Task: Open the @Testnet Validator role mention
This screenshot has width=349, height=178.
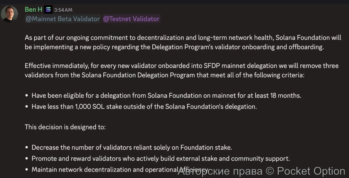Action: pos(131,19)
